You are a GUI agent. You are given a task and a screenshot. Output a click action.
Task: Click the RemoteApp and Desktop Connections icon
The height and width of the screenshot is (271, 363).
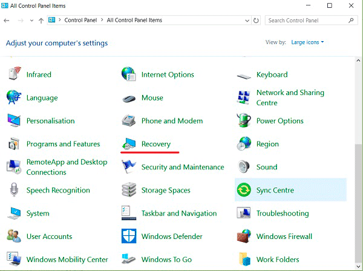14,166
